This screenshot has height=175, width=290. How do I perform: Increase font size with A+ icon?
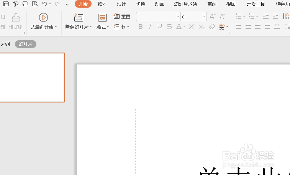pos(212,17)
